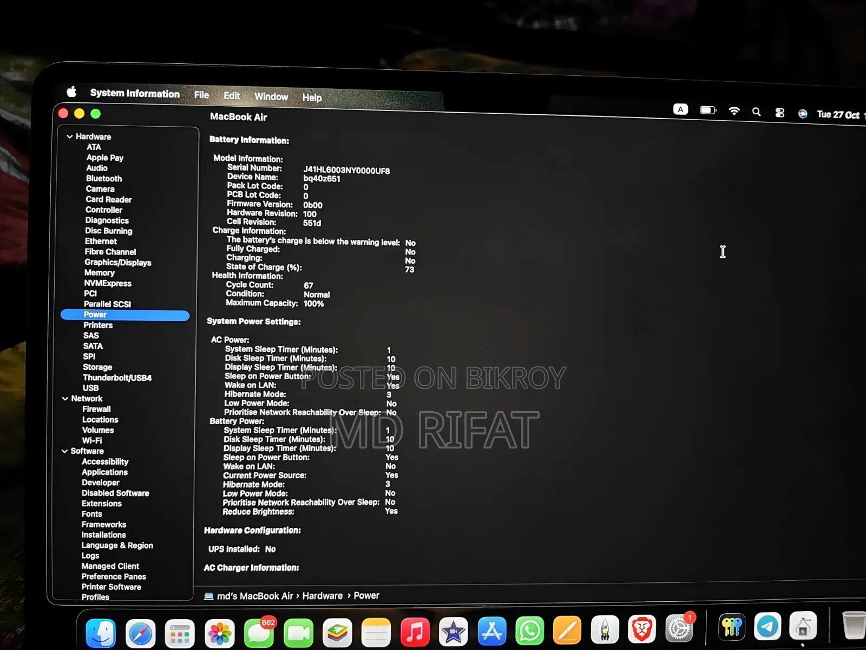Open the App Store in Dock
The image size is (866, 650).
(491, 630)
